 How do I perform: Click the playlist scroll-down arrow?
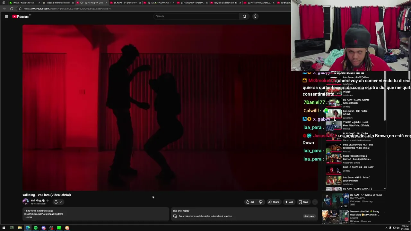[x=385, y=189]
